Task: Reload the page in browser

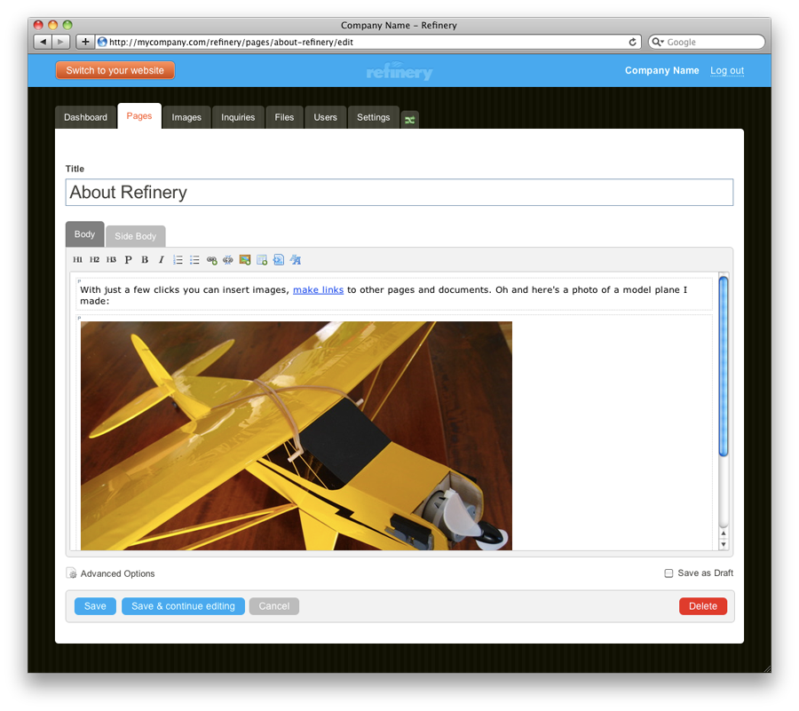Action: tap(632, 42)
